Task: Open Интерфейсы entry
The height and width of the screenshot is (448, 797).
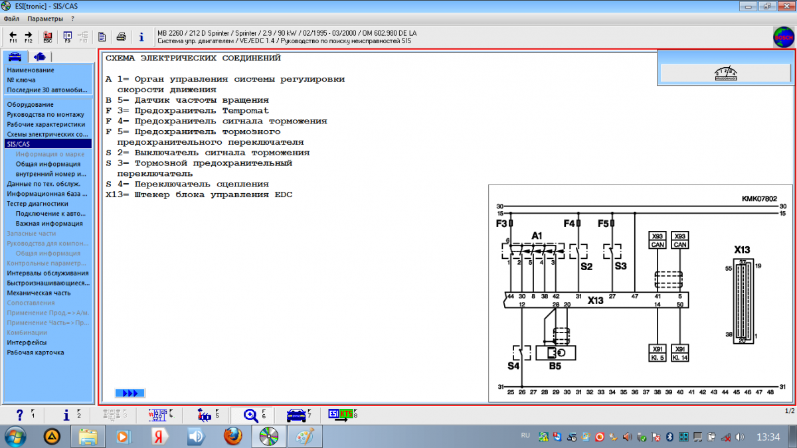Action: [27, 342]
